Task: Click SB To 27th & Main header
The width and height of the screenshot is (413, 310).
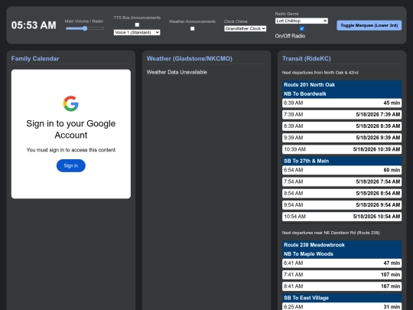Action: 342,161
